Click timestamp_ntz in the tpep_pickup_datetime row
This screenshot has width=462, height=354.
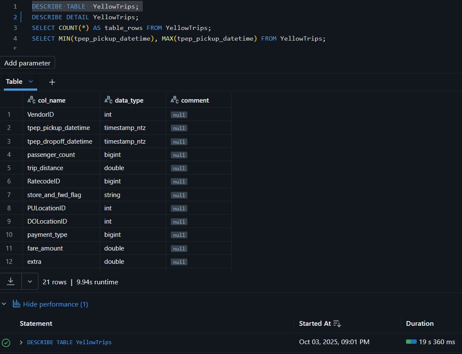pos(125,128)
